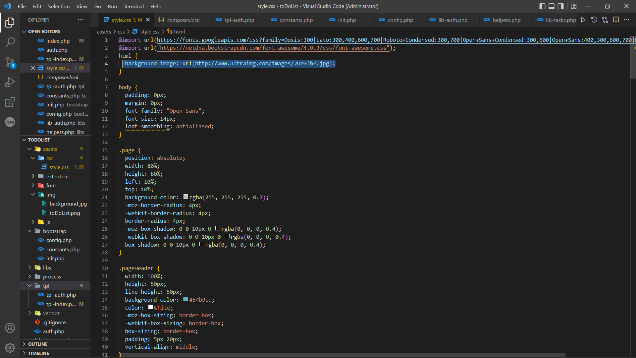Open the Json extension sidebar icon

coord(10,122)
